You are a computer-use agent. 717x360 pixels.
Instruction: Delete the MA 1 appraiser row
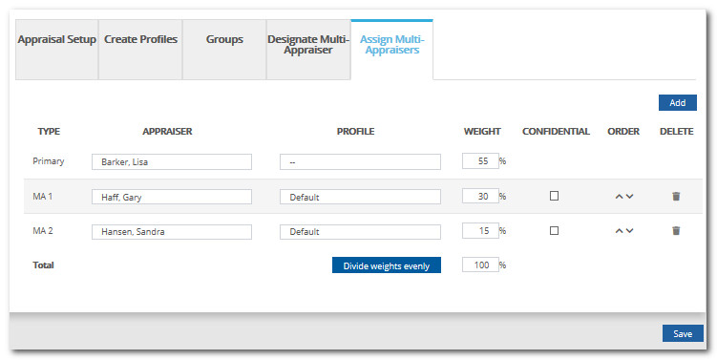click(676, 197)
